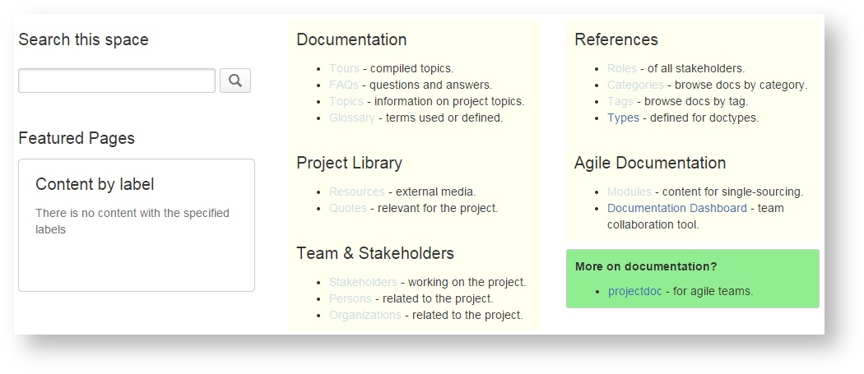Open the Tours link
Image resolution: width=864 pixels, height=374 pixels.
344,68
